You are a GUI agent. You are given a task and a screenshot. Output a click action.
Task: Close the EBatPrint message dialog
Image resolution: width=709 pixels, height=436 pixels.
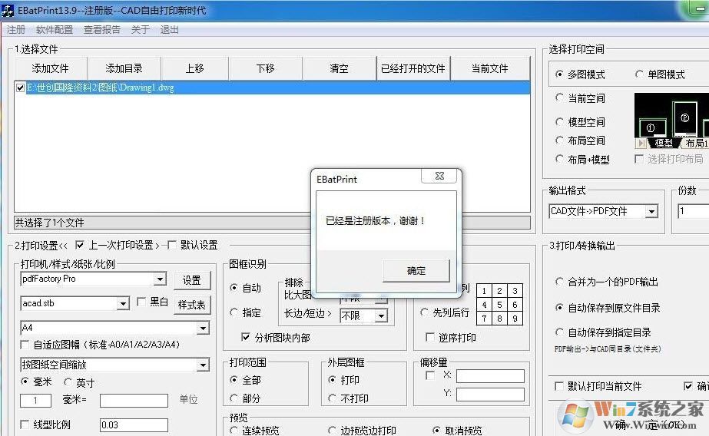tap(439, 176)
